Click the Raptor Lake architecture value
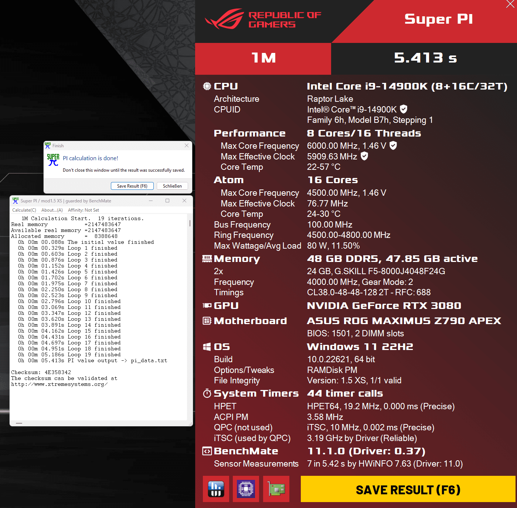Image resolution: width=517 pixels, height=508 pixels. pyautogui.click(x=330, y=99)
